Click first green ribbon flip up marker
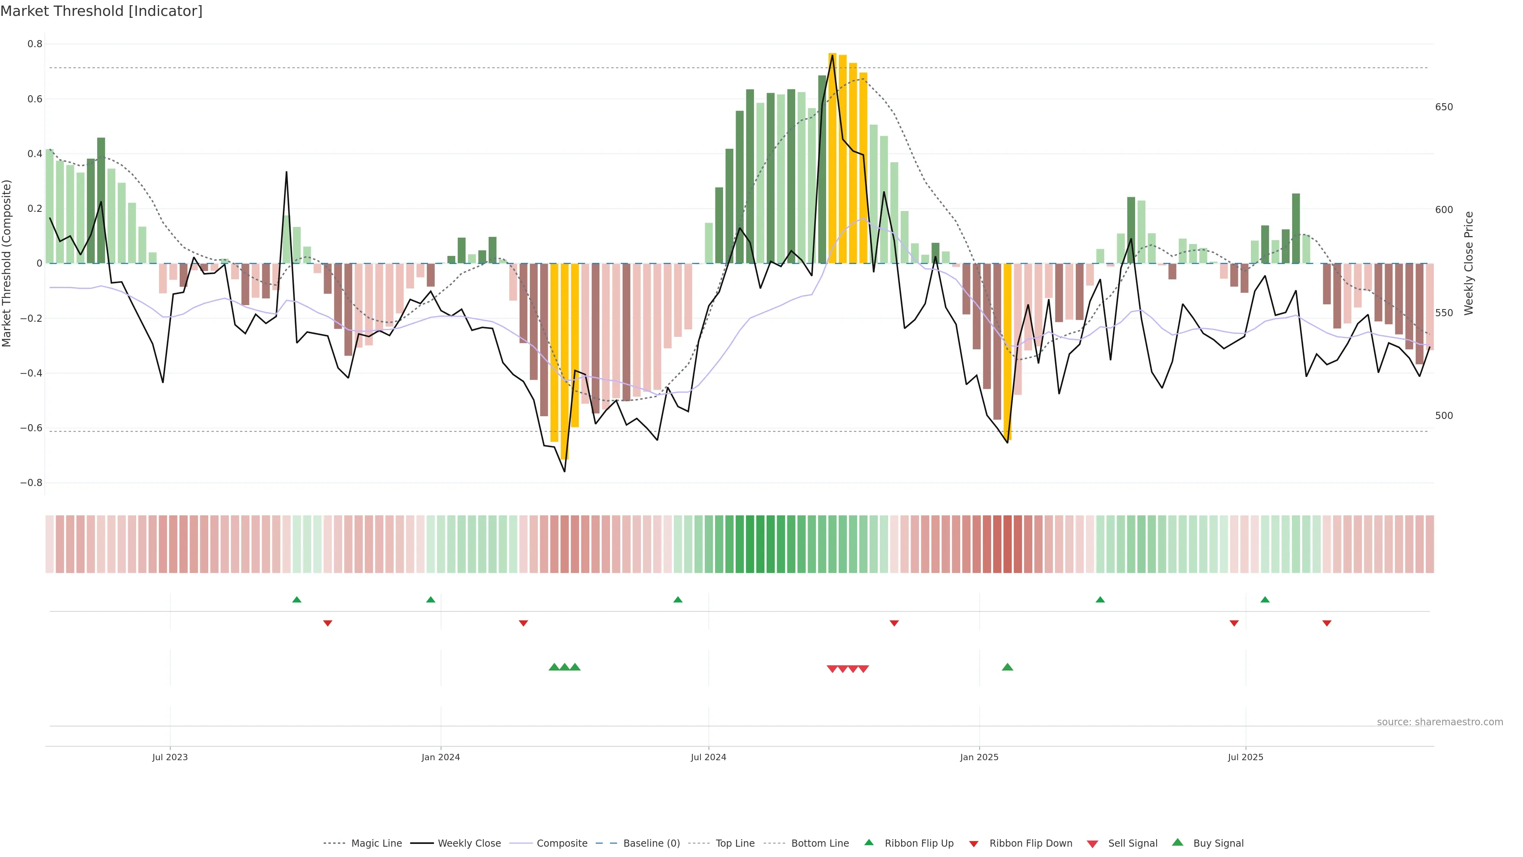The image size is (1523, 857). coord(297,600)
